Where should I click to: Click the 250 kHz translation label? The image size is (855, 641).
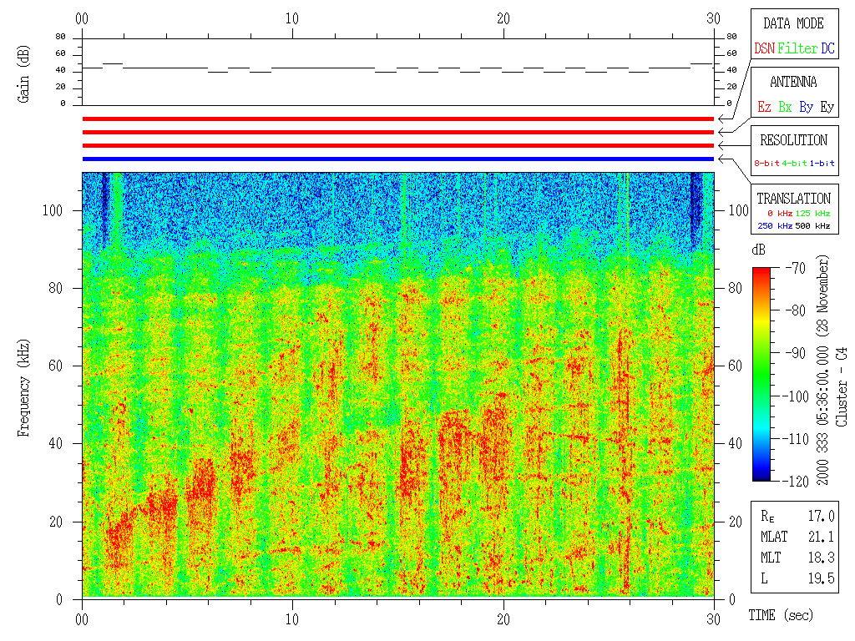pyautogui.click(x=774, y=226)
